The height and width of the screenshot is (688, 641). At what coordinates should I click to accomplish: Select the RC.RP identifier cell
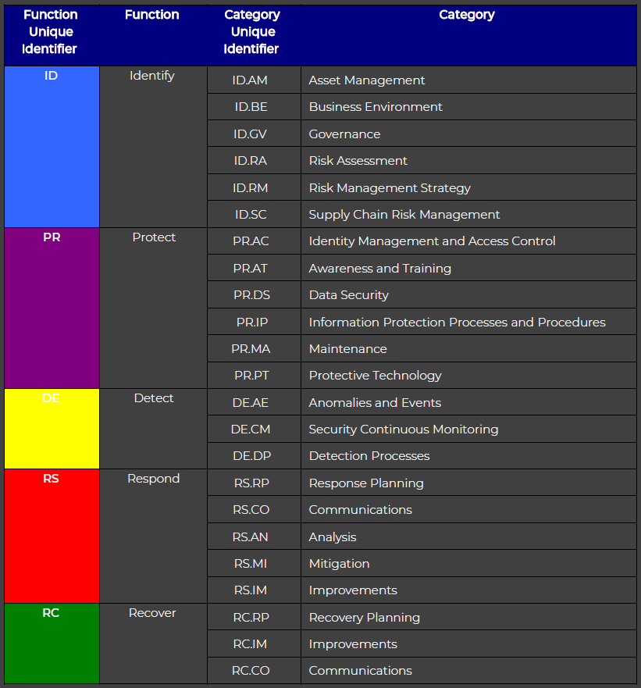coord(254,617)
